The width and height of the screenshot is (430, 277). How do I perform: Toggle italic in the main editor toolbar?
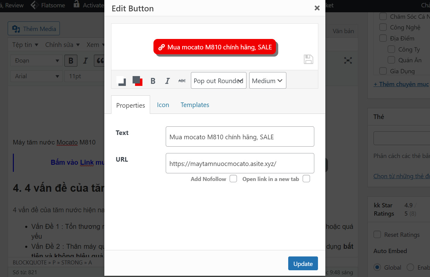(x=85, y=60)
